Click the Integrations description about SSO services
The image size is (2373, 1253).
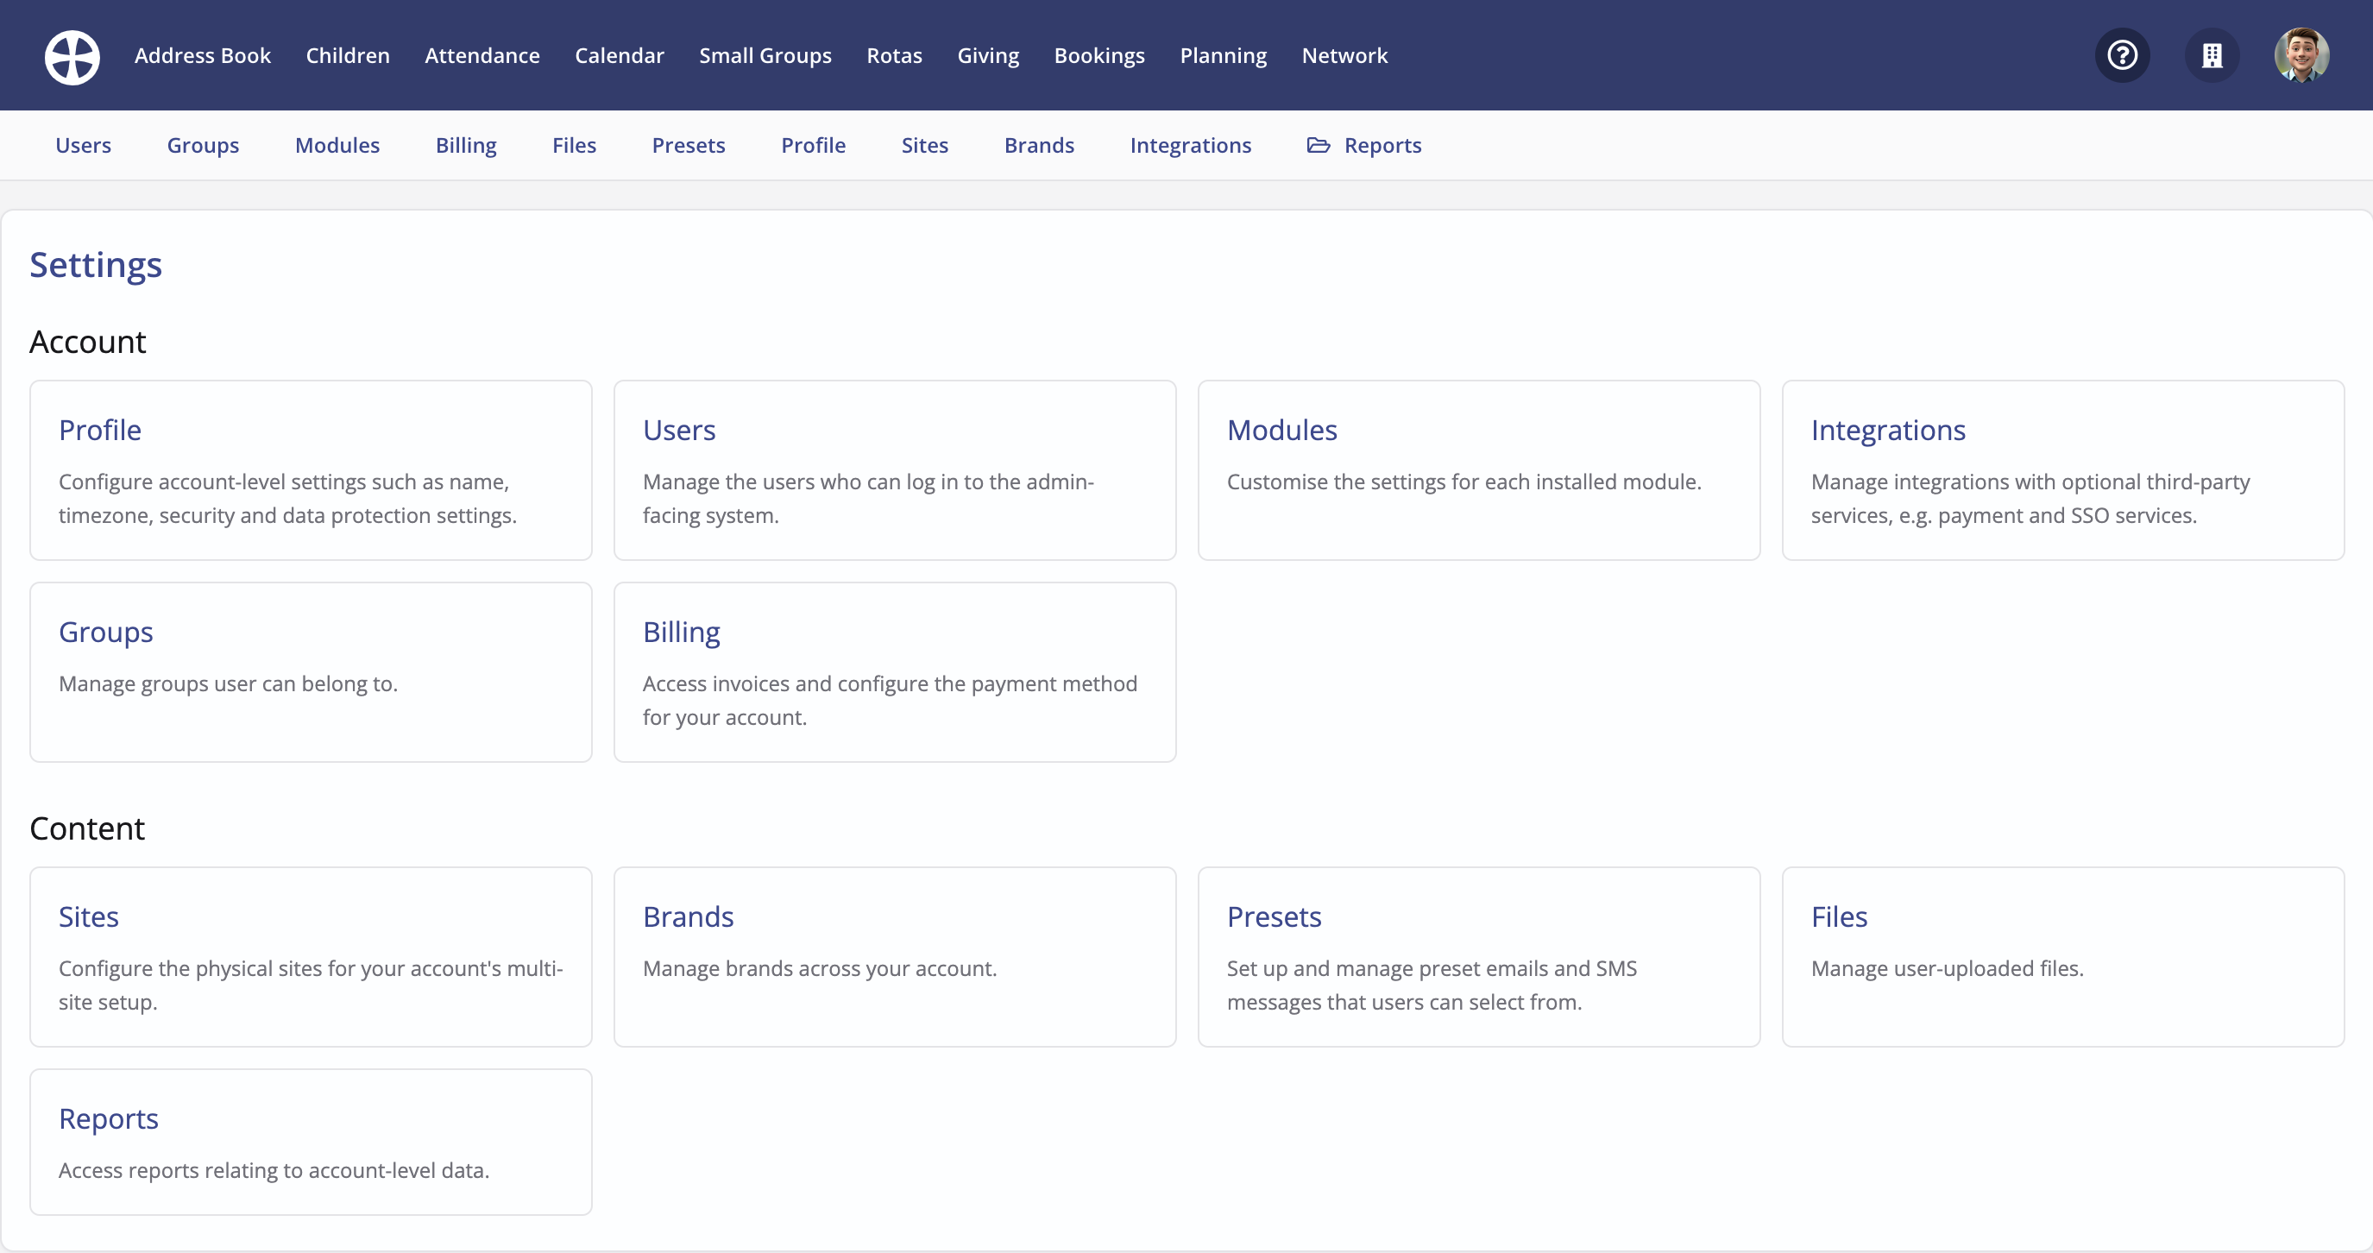click(x=2030, y=499)
